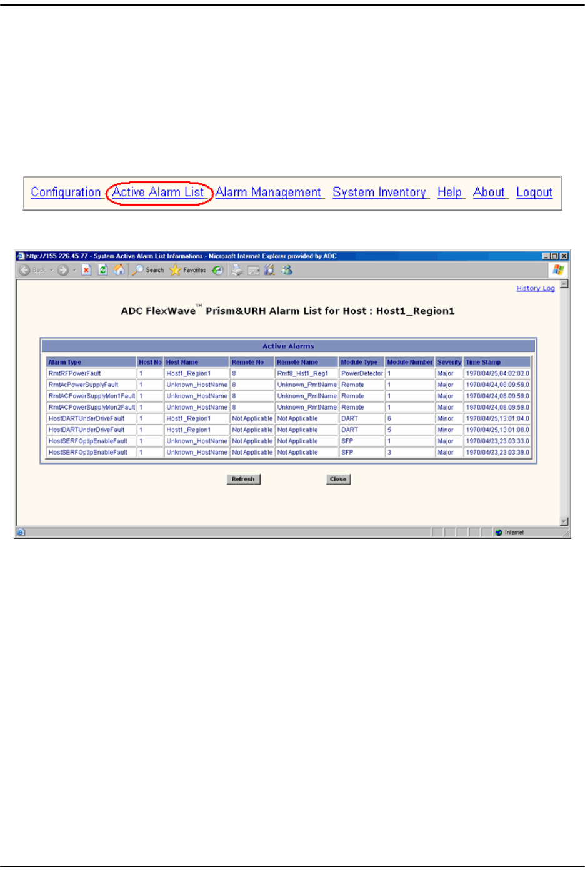Click the 1970/04/25,13:01:04.0 time stamp
The height and width of the screenshot is (871, 585).
(497, 418)
